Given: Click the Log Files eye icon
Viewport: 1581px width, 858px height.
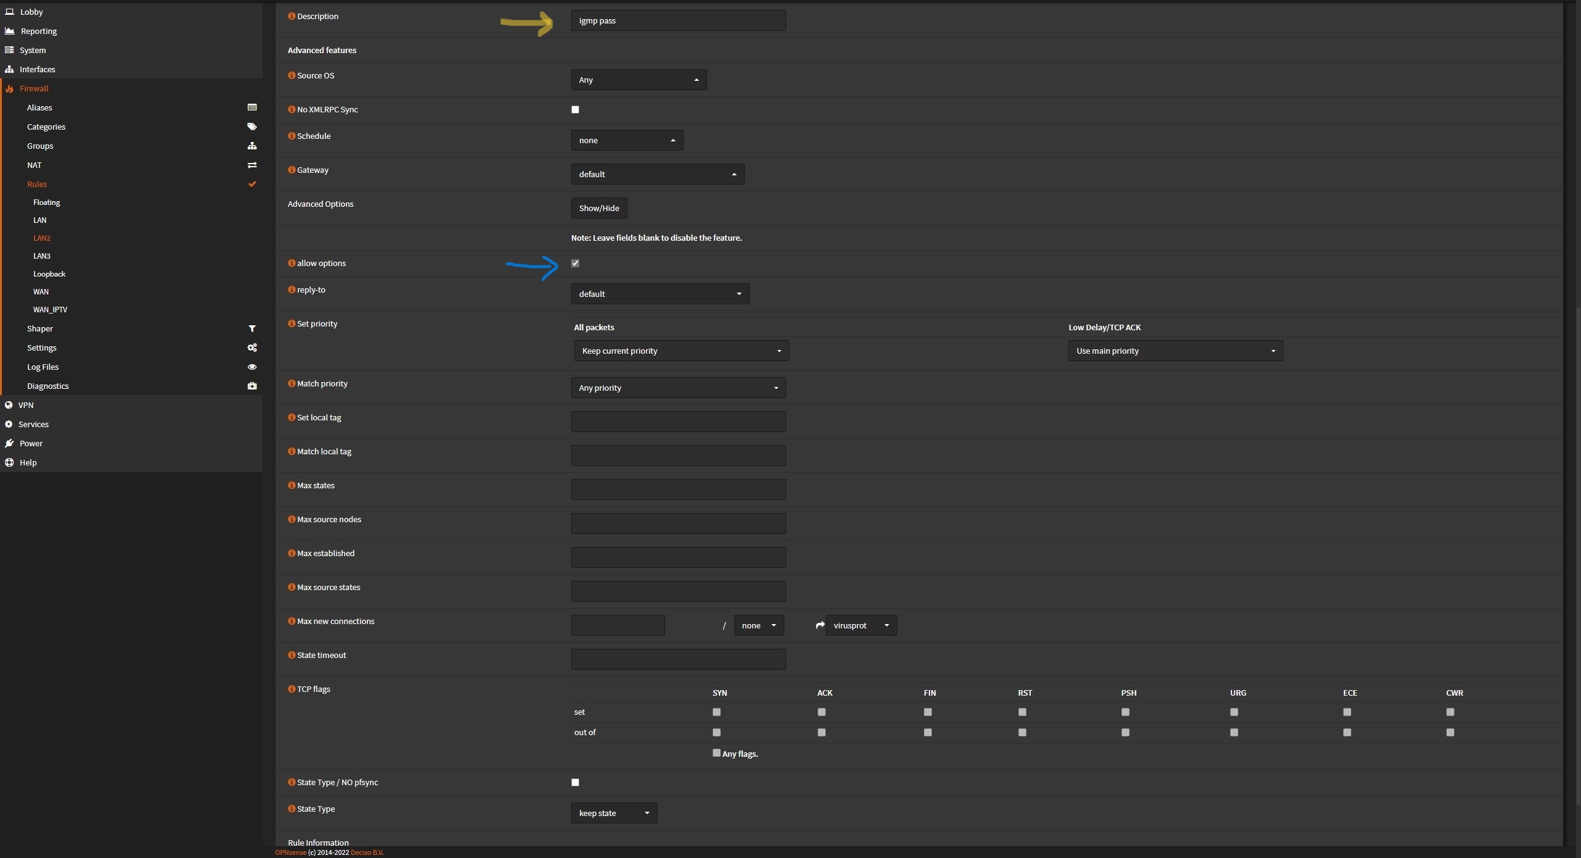Looking at the screenshot, I should click(x=252, y=367).
